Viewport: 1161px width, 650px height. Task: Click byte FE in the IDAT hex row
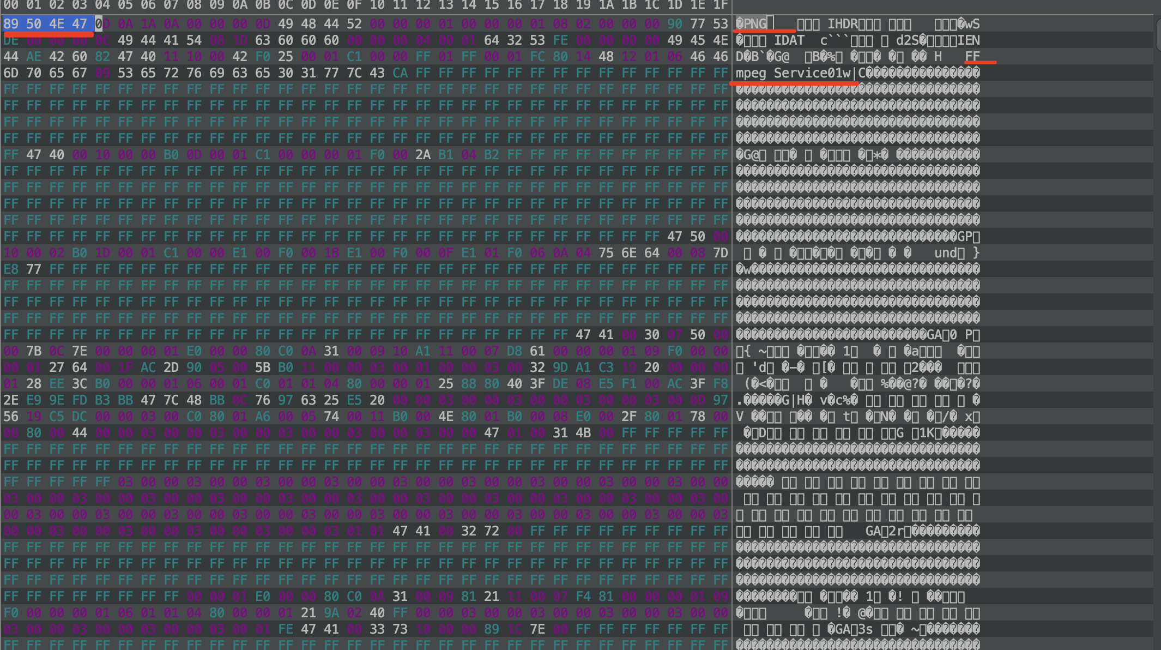[560, 40]
